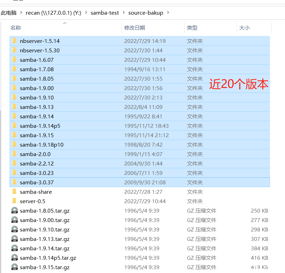This screenshot has height=273, width=285.
Task: Click the folder name server-0.5
Action: coord(32,201)
